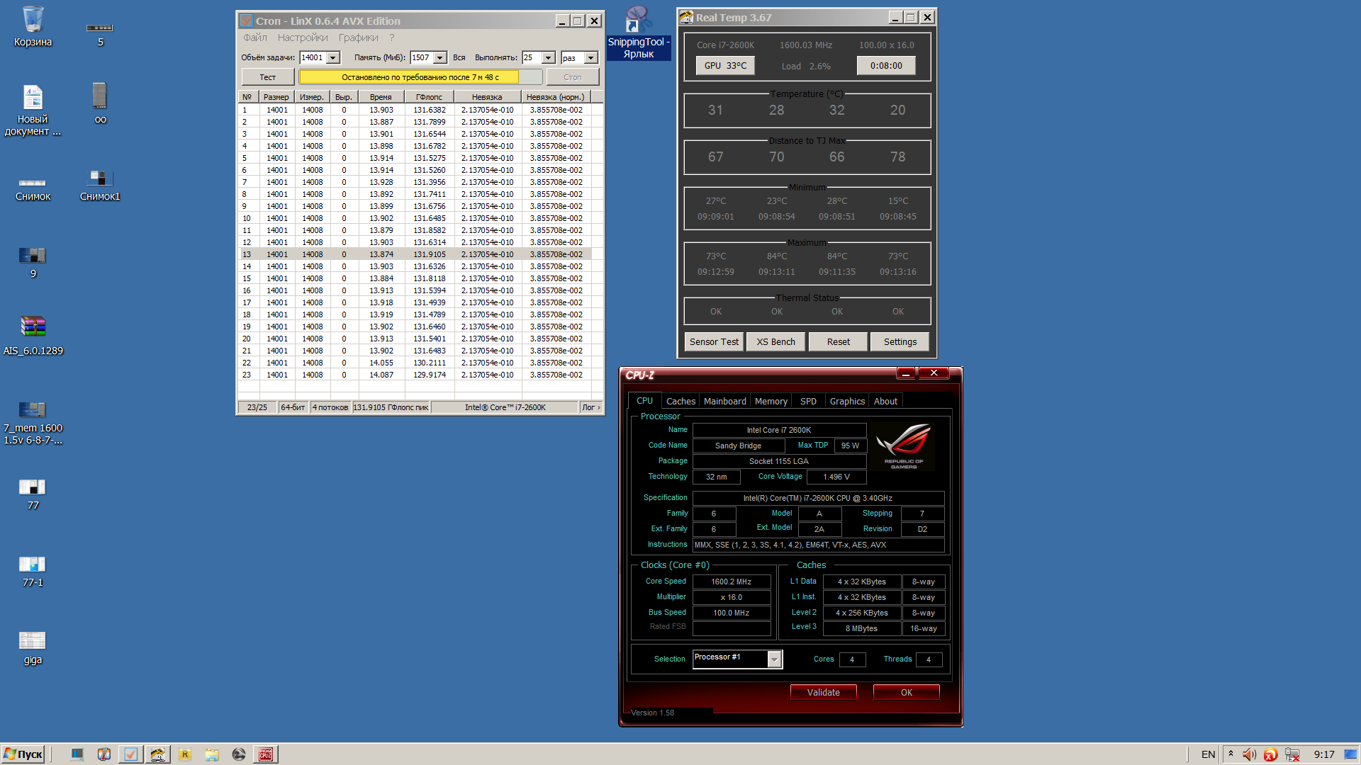Open the giga desktop icon

tap(33, 647)
